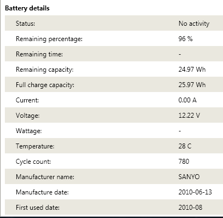223x218 pixels.
Task: Click the Wattage row label
Action: [x=29, y=131]
